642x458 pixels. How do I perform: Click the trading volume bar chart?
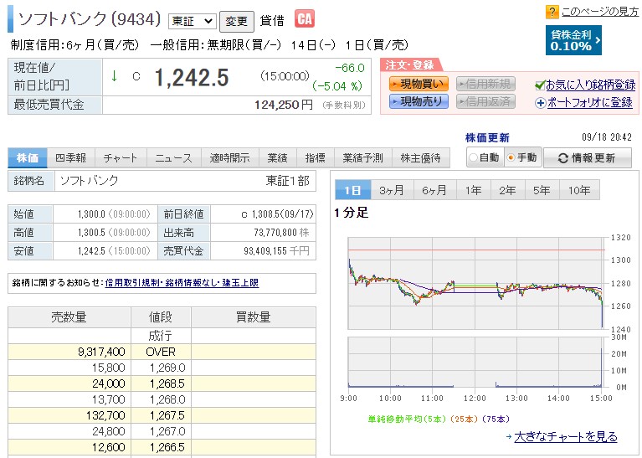click(x=475, y=363)
